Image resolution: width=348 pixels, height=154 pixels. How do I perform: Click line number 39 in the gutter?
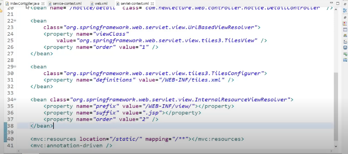click(x=10, y=133)
